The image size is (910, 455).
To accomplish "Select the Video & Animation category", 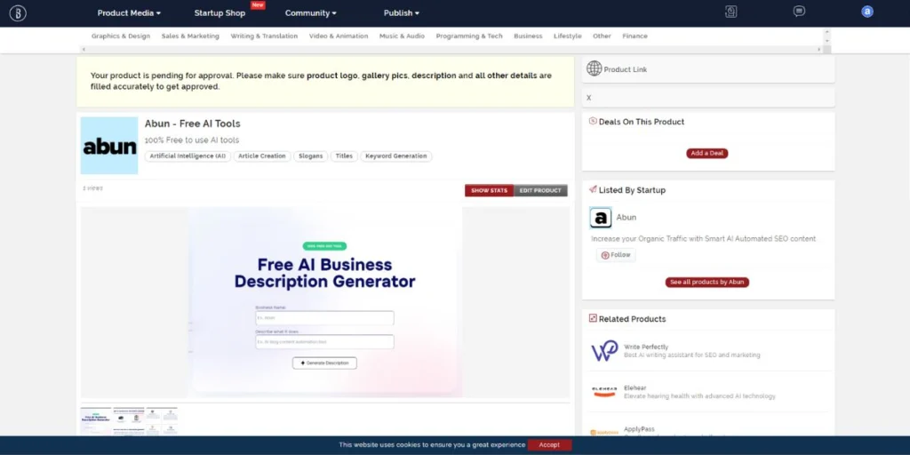I will tap(339, 36).
